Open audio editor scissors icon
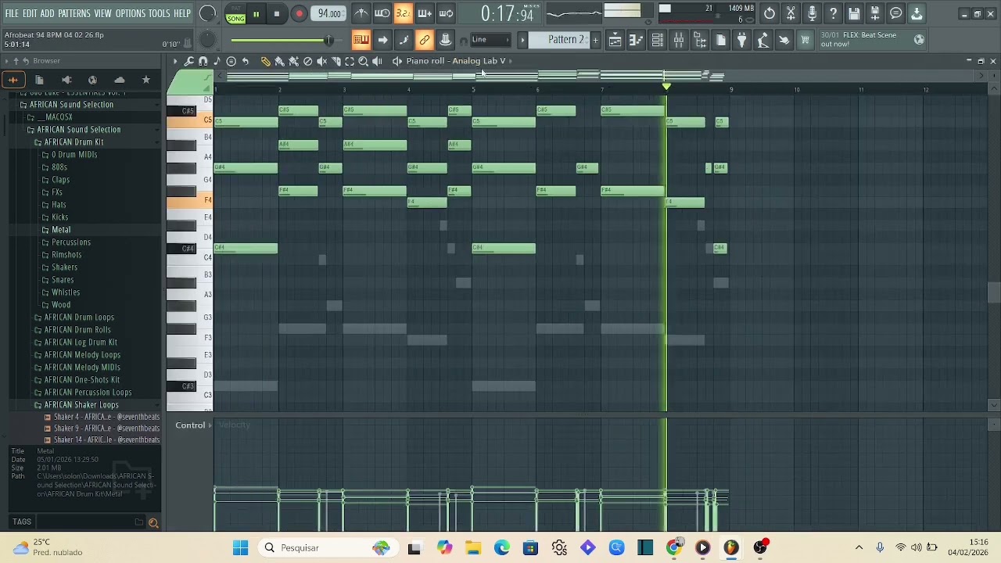The height and width of the screenshot is (563, 1001). pos(791,13)
